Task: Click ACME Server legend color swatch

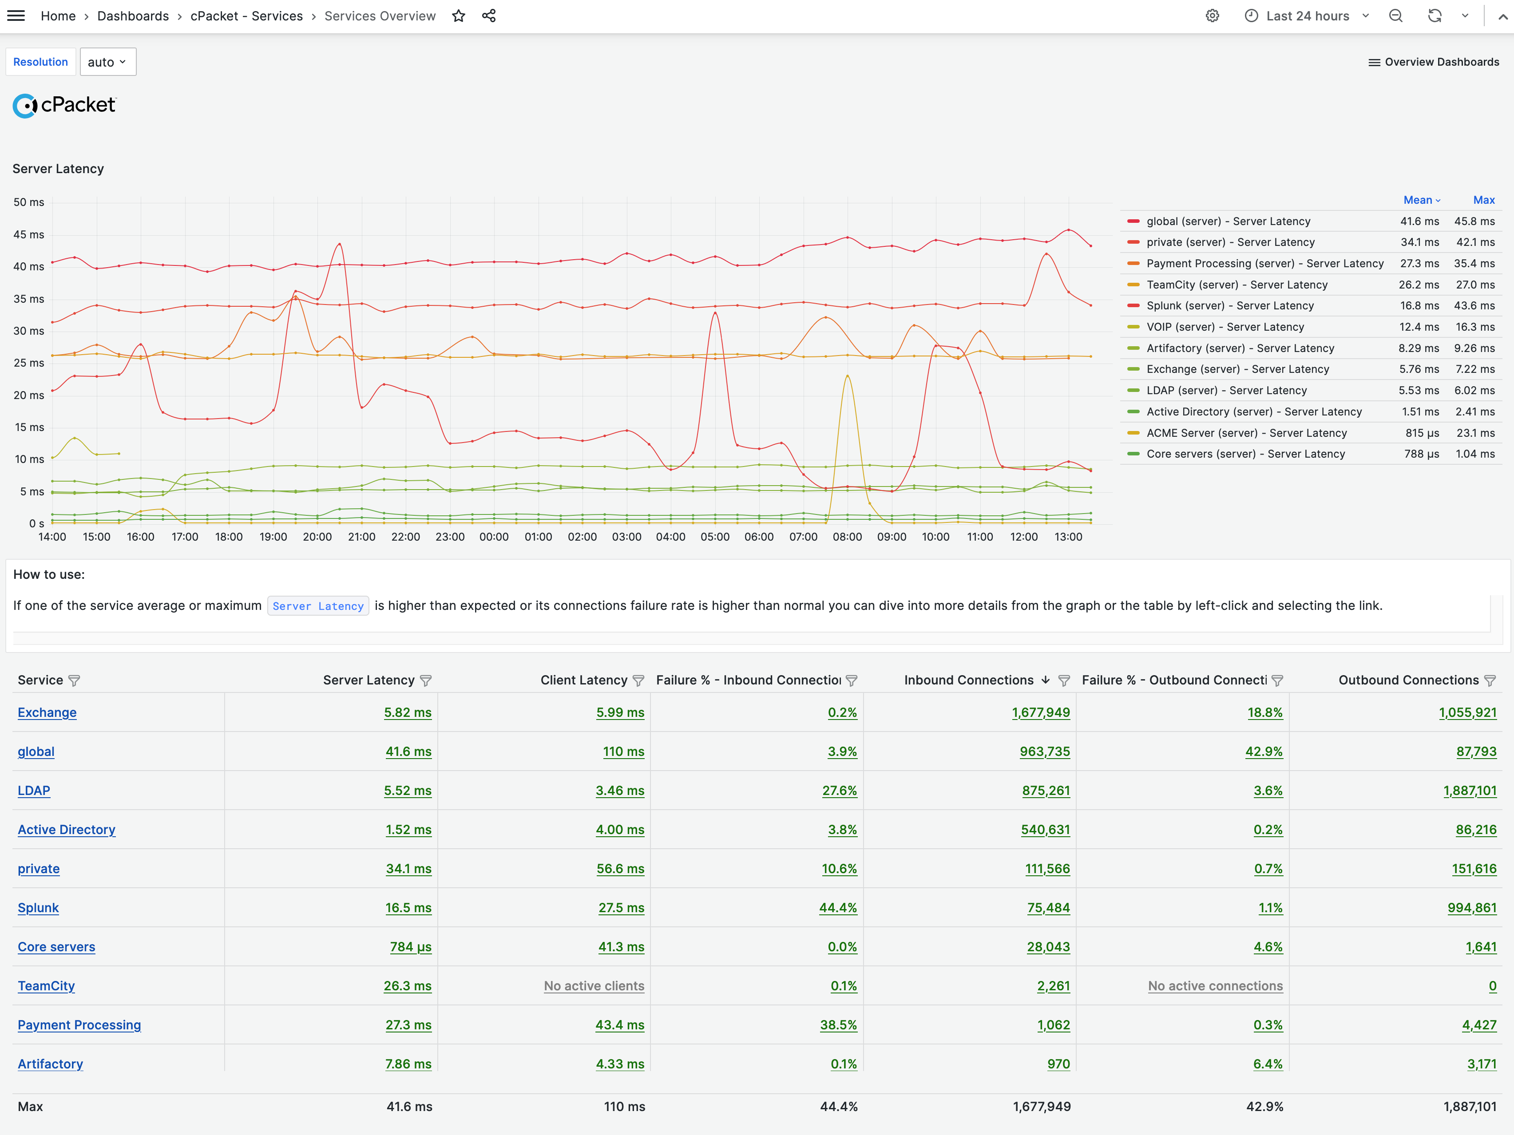Action: click(x=1134, y=433)
